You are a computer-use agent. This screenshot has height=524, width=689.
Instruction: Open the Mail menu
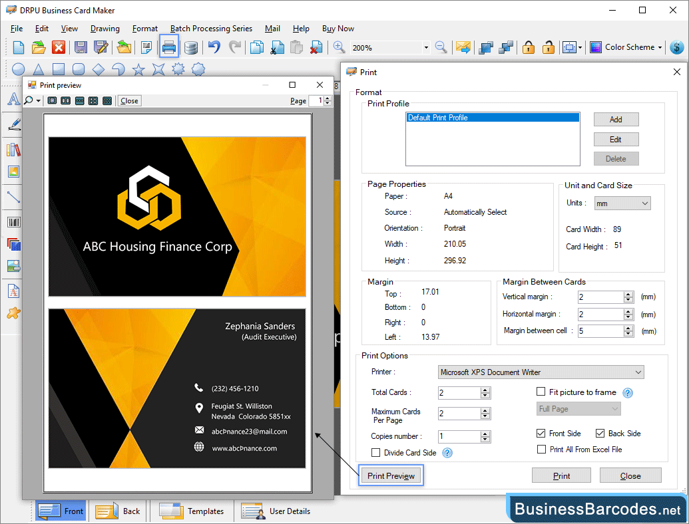272,29
